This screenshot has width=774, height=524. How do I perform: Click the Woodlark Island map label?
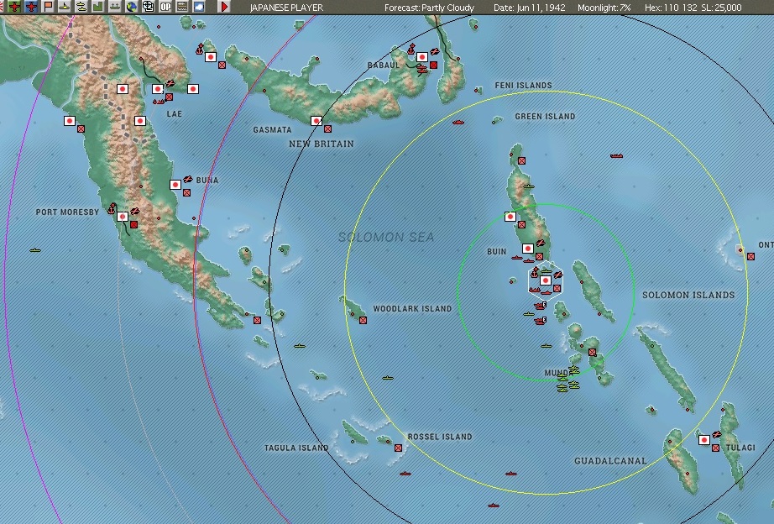412,309
